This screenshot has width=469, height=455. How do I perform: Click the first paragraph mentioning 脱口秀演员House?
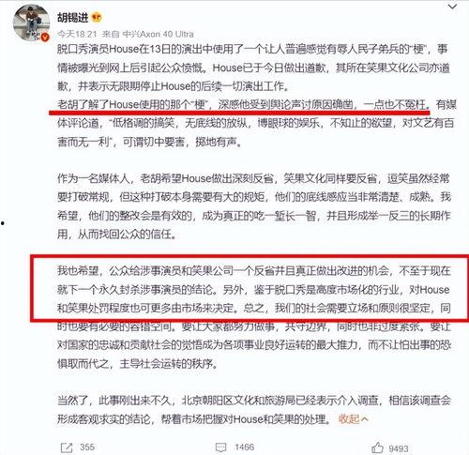pos(253,68)
